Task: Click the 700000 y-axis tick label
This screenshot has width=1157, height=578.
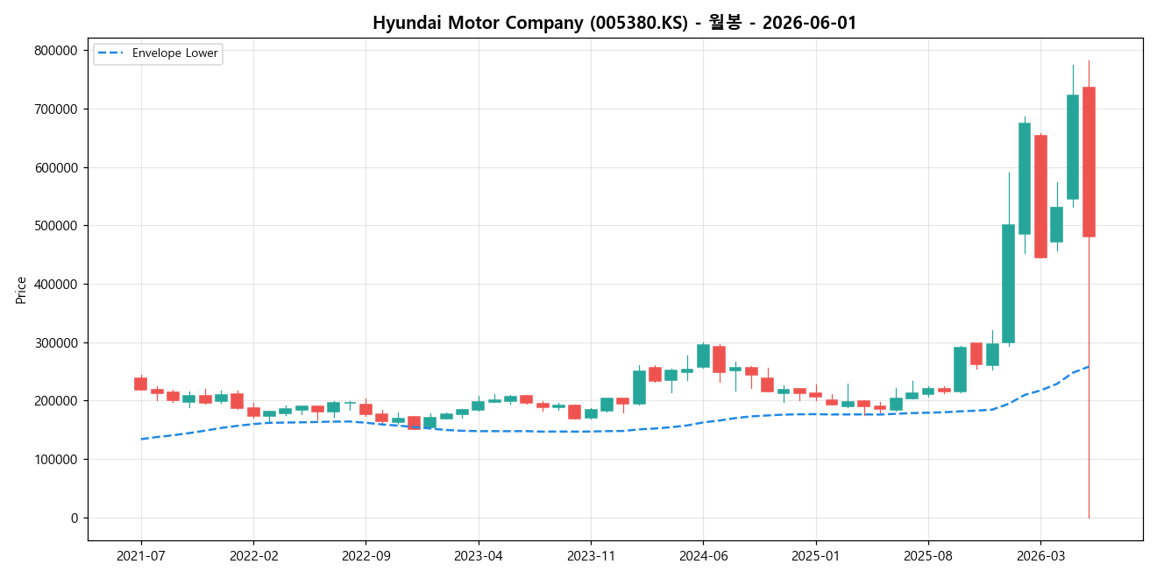Action: pos(56,109)
